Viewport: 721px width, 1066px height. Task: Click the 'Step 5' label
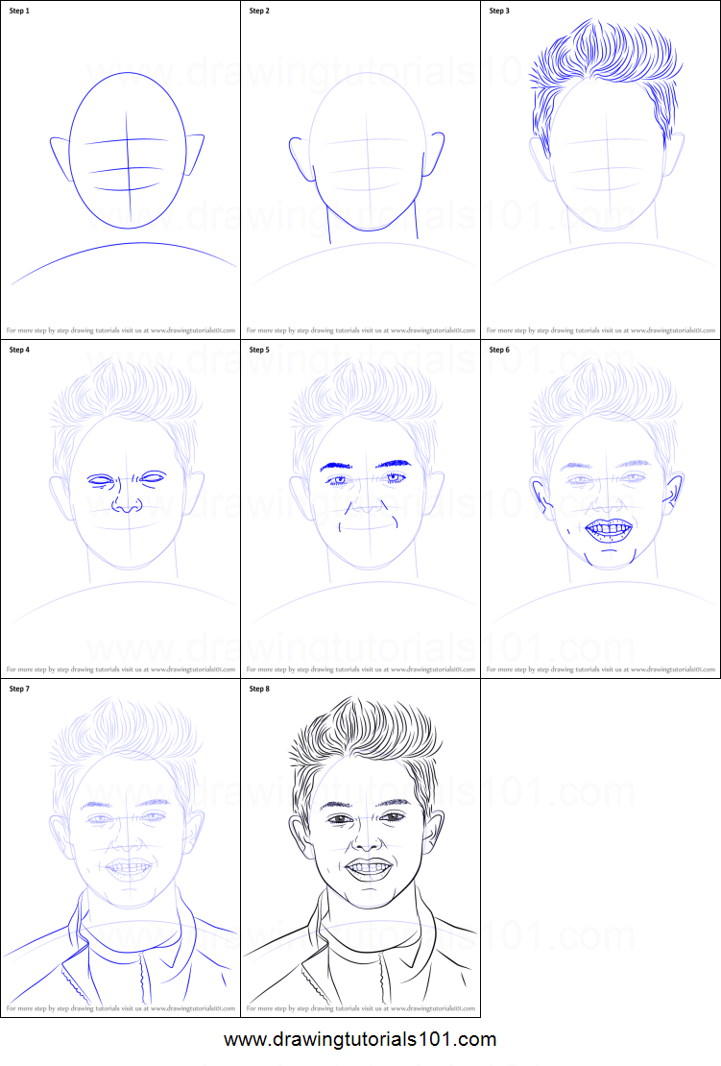coord(259,351)
